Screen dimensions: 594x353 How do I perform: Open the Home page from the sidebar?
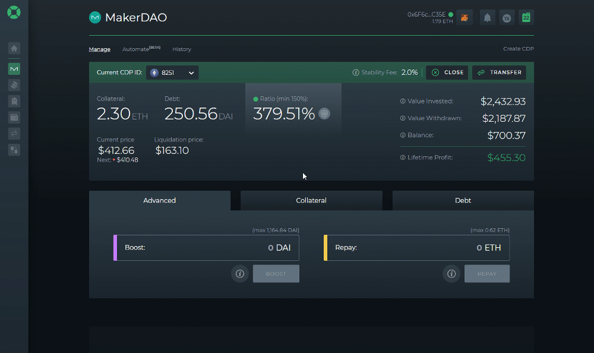14,48
